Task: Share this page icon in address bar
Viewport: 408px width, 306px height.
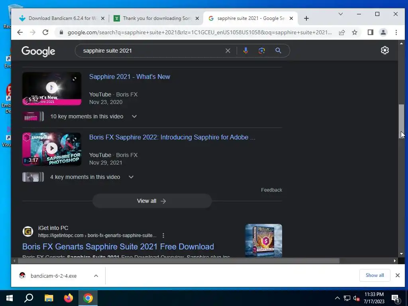Action: pyautogui.click(x=341, y=32)
